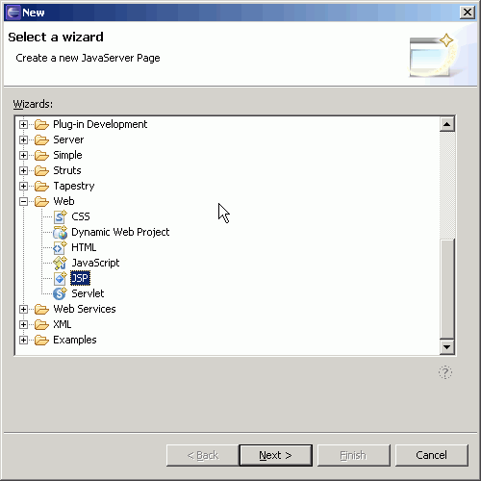Click the Tapestry folder icon

pos(41,186)
